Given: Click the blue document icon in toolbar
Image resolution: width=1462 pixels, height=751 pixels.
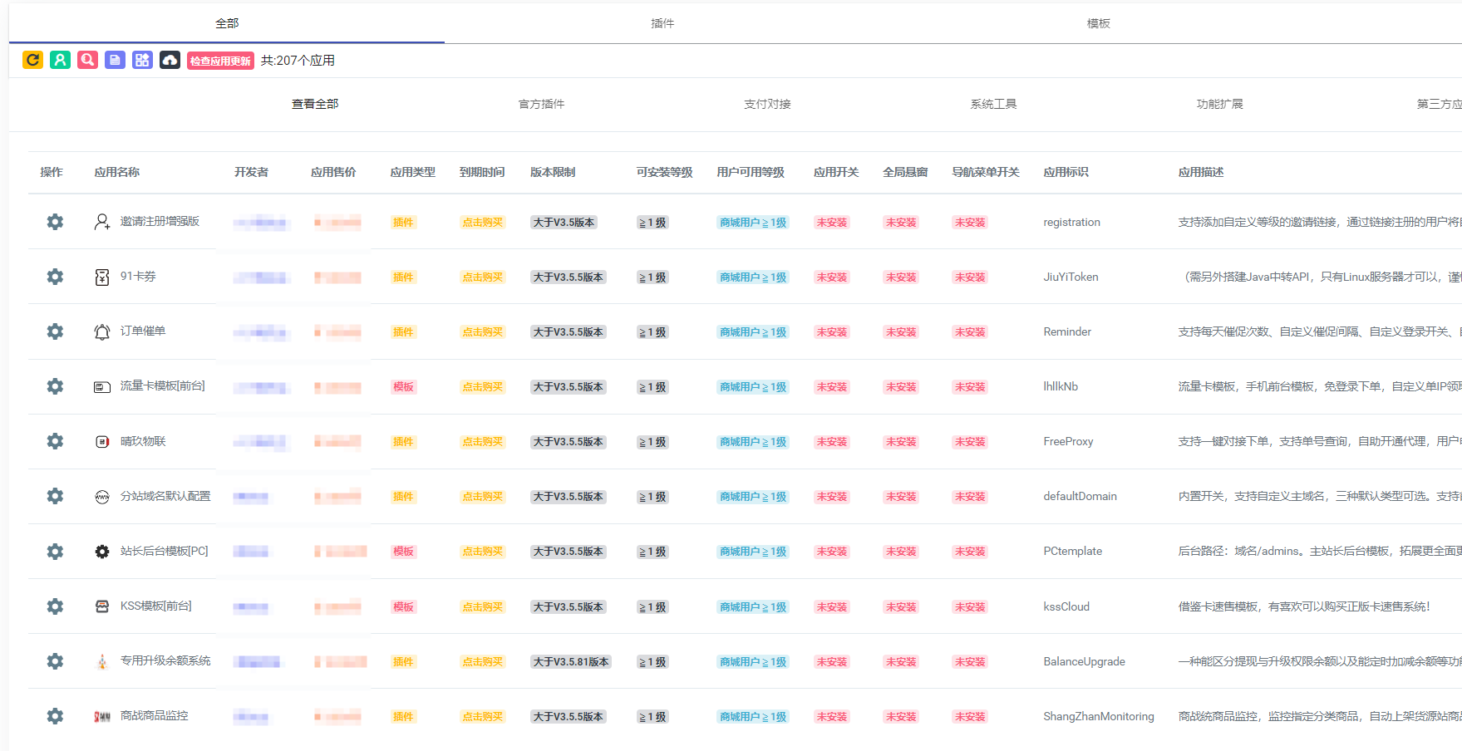Looking at the screenshot, I should 115,60.
